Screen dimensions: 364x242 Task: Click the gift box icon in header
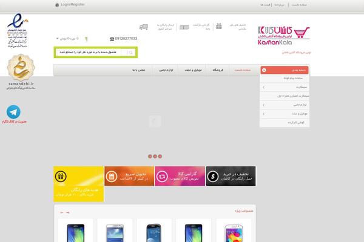(218, 26)
